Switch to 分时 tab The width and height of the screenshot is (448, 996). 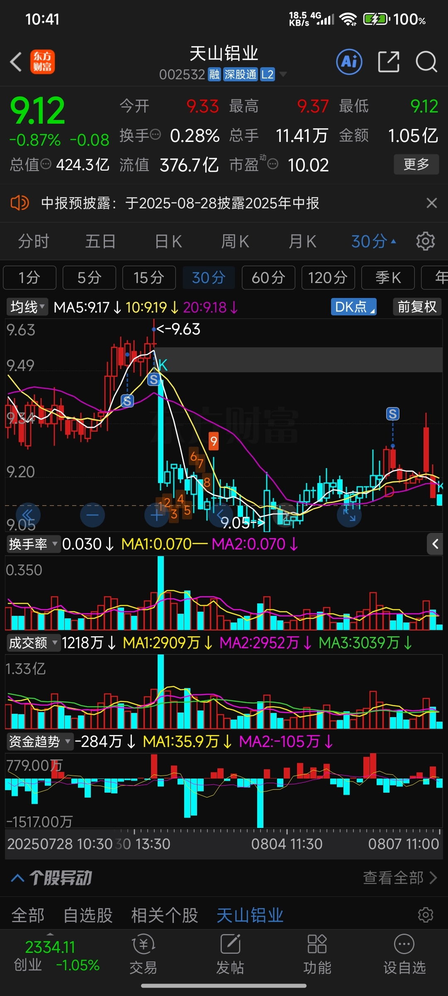point(34,241)
